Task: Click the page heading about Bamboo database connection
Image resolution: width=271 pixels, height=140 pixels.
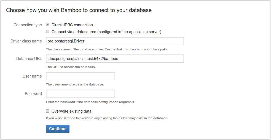Action: 79,10
